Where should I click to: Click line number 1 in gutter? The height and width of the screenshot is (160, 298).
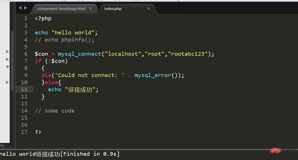pyautogui.click(x=26, y=18)
